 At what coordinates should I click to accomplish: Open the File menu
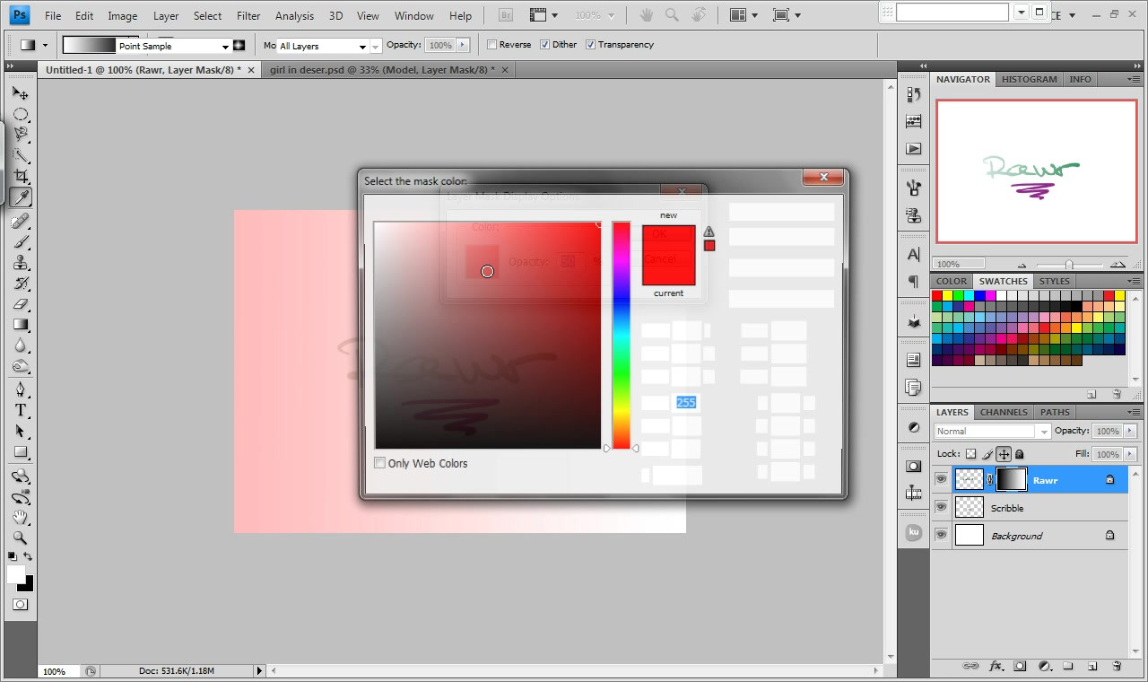pyautogui.click(x=53, y=16)
